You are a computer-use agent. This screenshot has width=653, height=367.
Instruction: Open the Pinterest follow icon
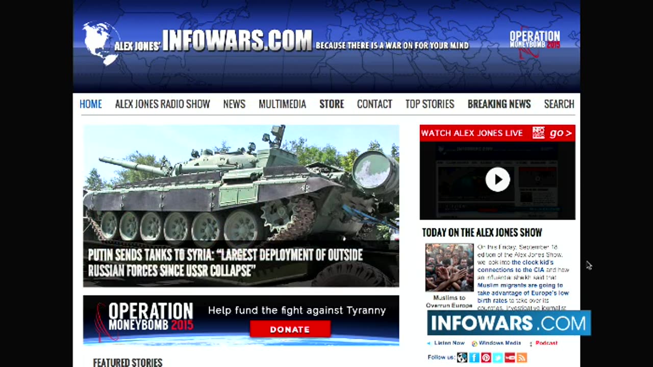(486, 357)
